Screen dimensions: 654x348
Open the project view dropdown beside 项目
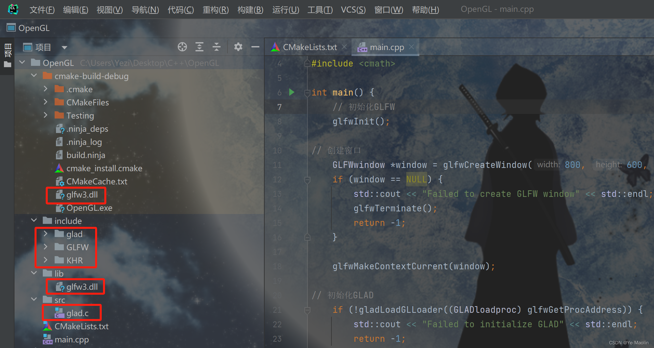[x=65, y=47]
